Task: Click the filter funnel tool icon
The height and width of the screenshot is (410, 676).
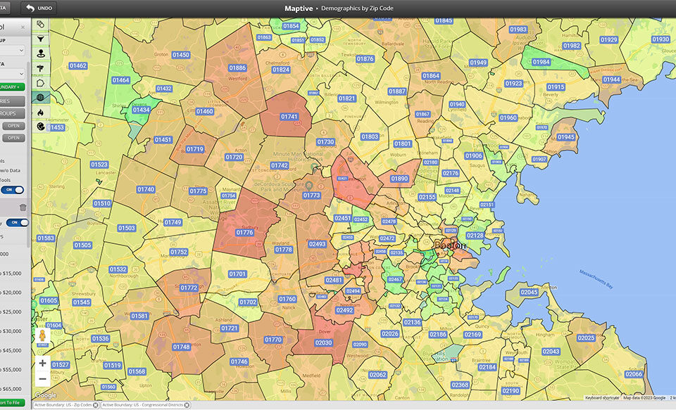Action: [x=41, y=39]
